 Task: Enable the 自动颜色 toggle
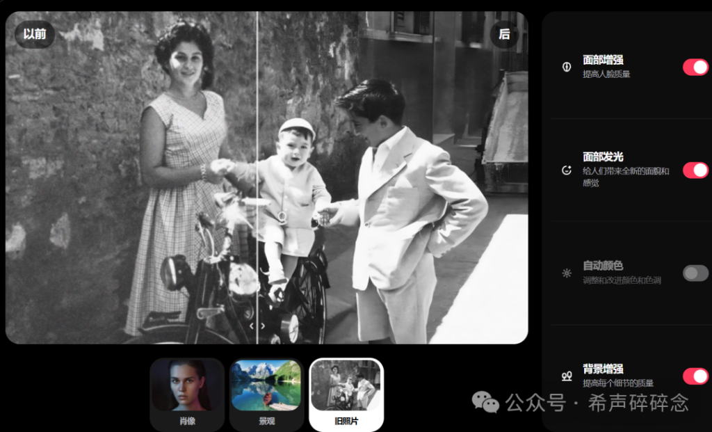point(695,273)
